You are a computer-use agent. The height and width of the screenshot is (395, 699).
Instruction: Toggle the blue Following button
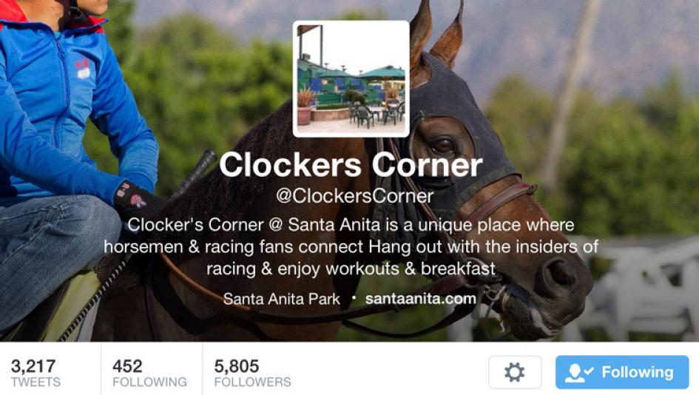[622, 372]
